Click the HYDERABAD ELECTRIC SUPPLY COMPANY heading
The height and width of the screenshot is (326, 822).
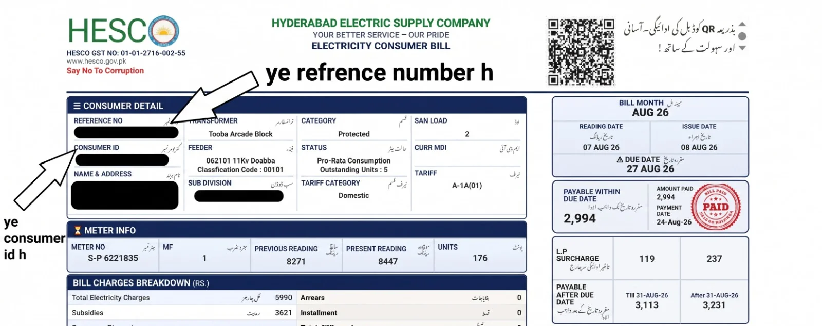click(381, 23)
